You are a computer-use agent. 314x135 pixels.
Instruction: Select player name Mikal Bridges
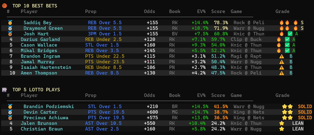pyautogui.click(x=39, y=51)
